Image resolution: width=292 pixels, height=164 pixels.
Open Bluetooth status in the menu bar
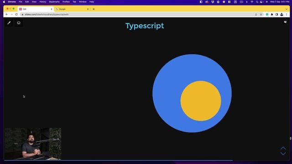point(247,2)
